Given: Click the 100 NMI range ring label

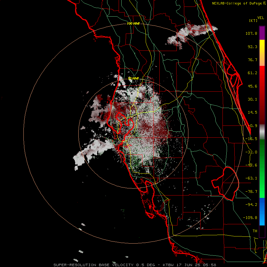Looking at the screenshot, I should click(133, 23).
